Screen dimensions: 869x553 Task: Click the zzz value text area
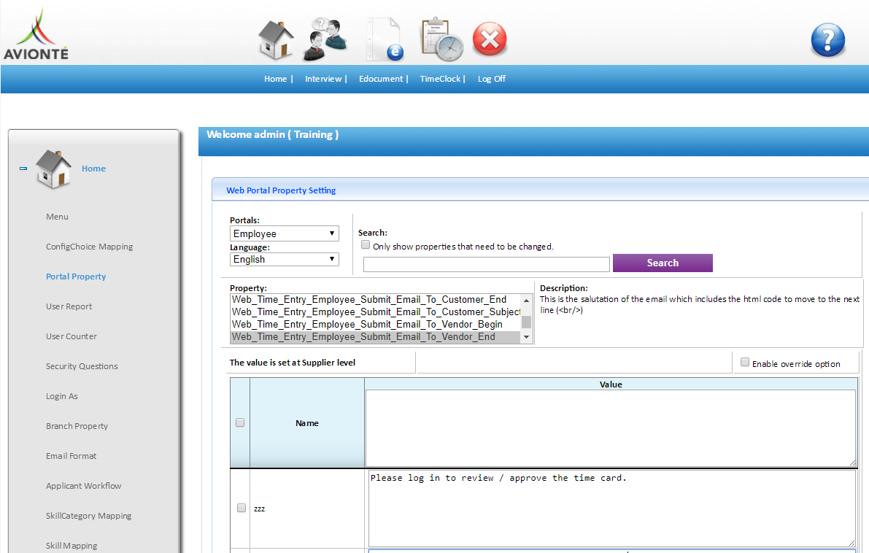tap(612, 508)
